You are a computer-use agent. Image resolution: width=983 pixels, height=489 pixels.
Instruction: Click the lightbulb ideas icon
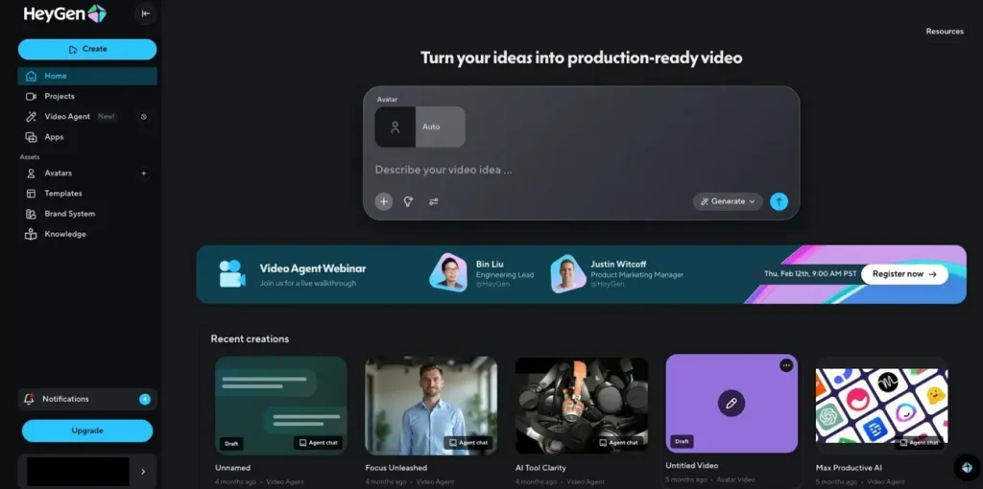(x=408, y=201)
